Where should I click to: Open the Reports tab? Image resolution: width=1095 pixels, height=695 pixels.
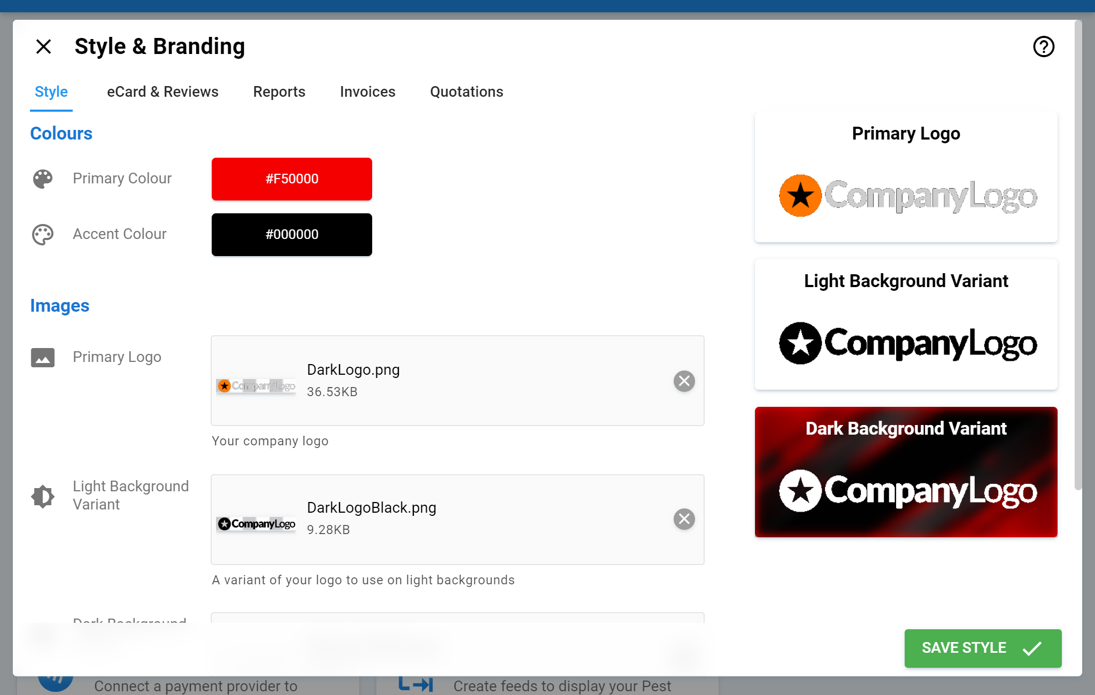(x=279, y=92)
